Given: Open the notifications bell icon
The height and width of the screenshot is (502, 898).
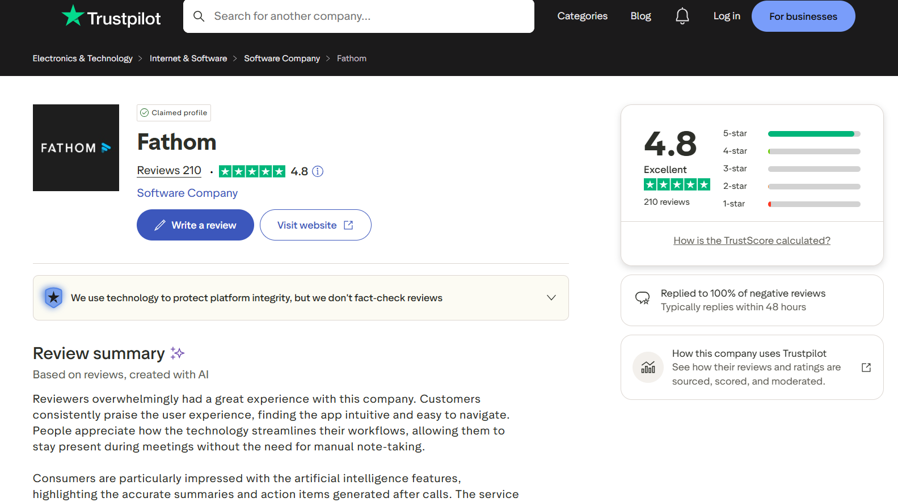Looking at the screenshot, I should click(682, 16).
